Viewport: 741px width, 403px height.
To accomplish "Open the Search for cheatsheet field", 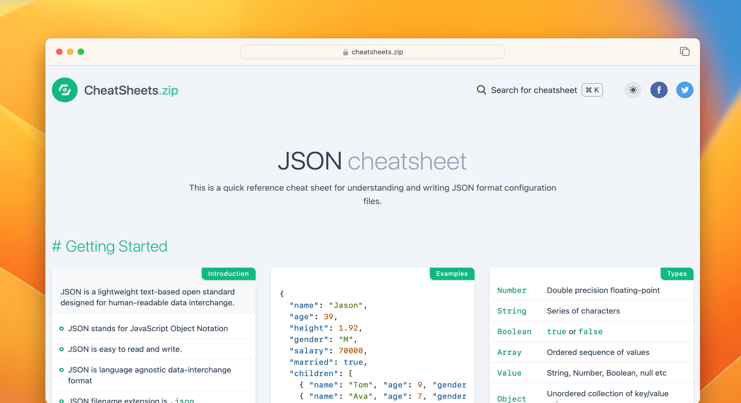I will tap(534, 90).
